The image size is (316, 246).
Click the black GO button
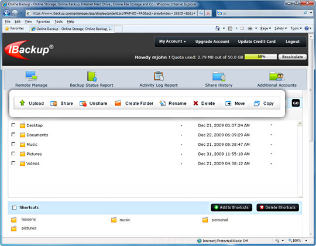[296, 103]
